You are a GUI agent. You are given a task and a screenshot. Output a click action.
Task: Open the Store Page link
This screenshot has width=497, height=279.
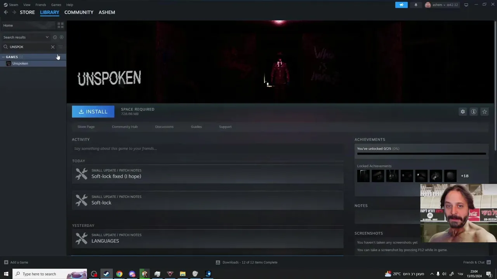(86, 127)
